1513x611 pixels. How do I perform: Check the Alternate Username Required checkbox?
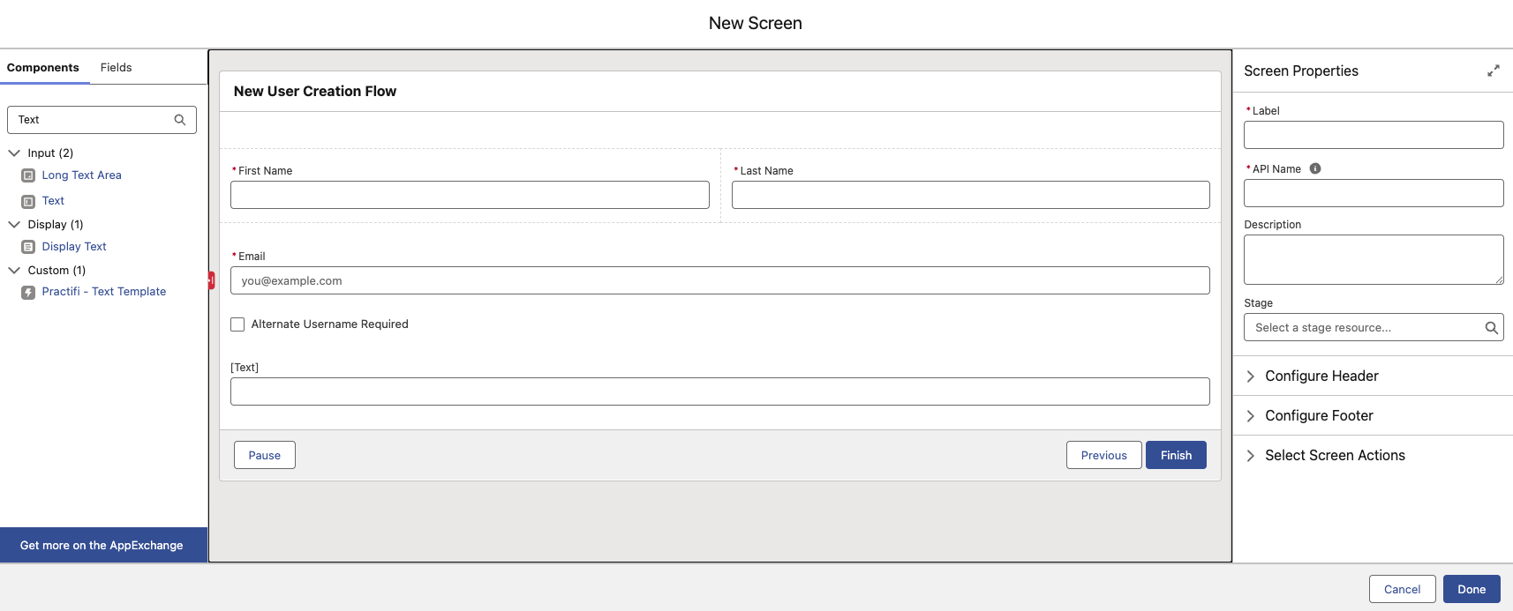pos(237,324)
